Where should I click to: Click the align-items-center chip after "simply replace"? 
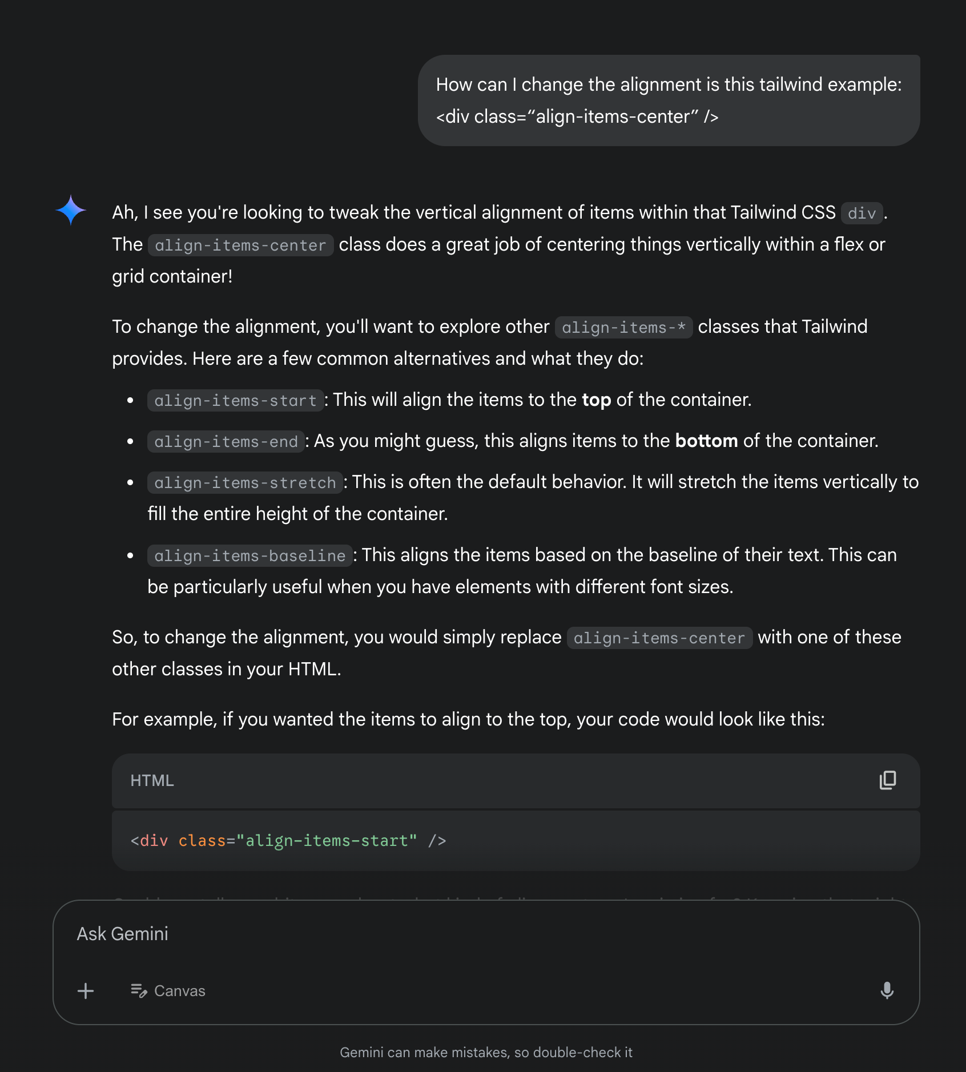pos(659,638)
